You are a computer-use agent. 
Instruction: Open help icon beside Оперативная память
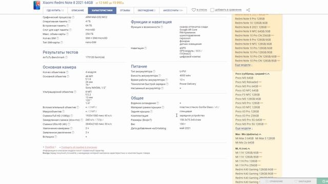click(x=69, y=21)
